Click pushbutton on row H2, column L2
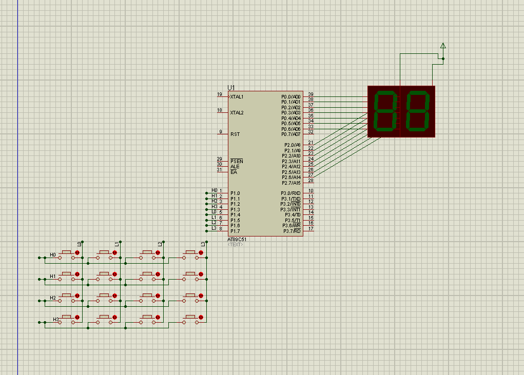Image resolution: width=524 pixels, height=375 pixels. 147,298
